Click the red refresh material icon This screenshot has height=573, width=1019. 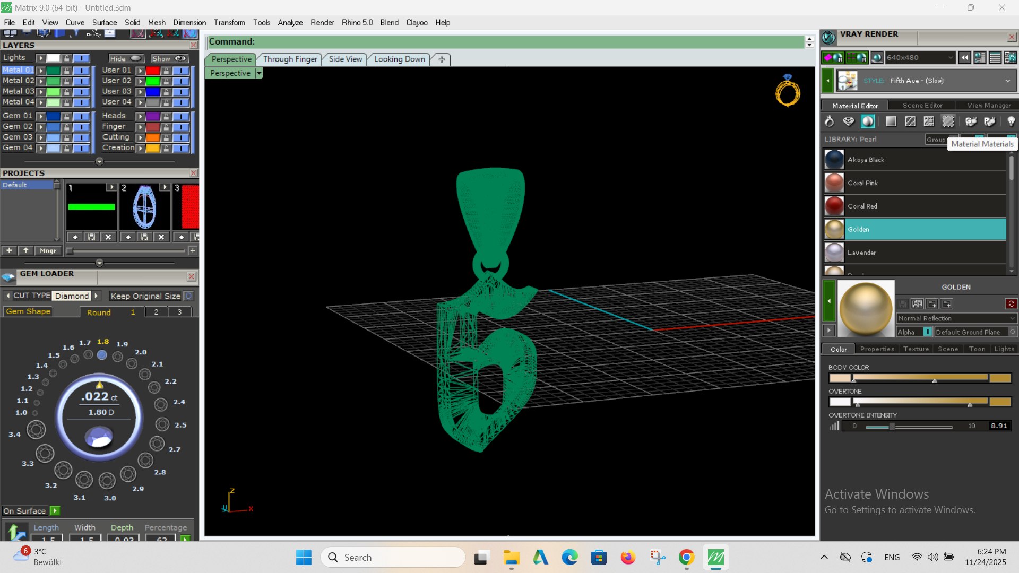point(1011,303)
